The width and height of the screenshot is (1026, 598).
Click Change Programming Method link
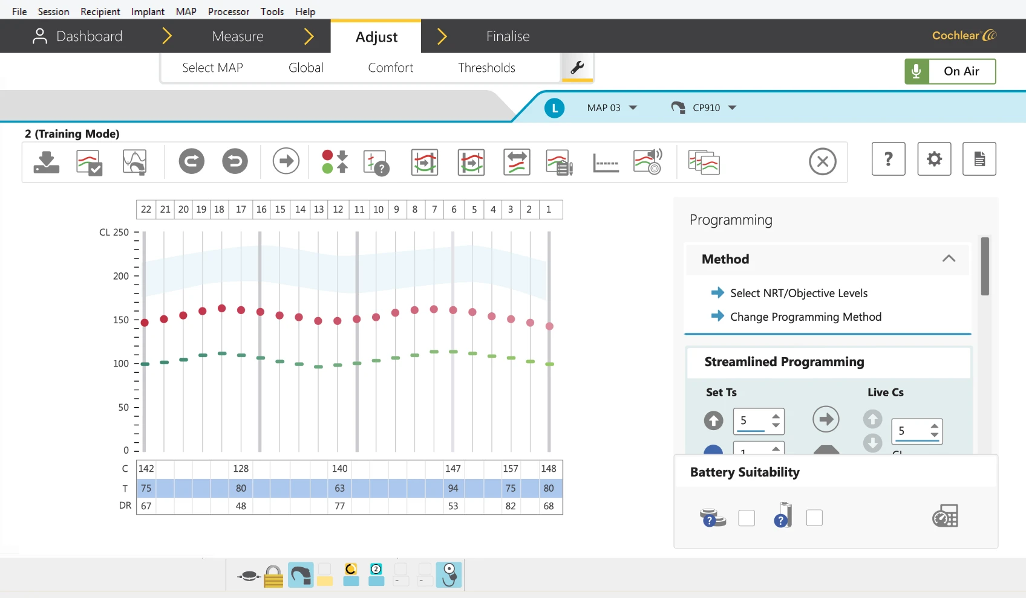(805, 317)
